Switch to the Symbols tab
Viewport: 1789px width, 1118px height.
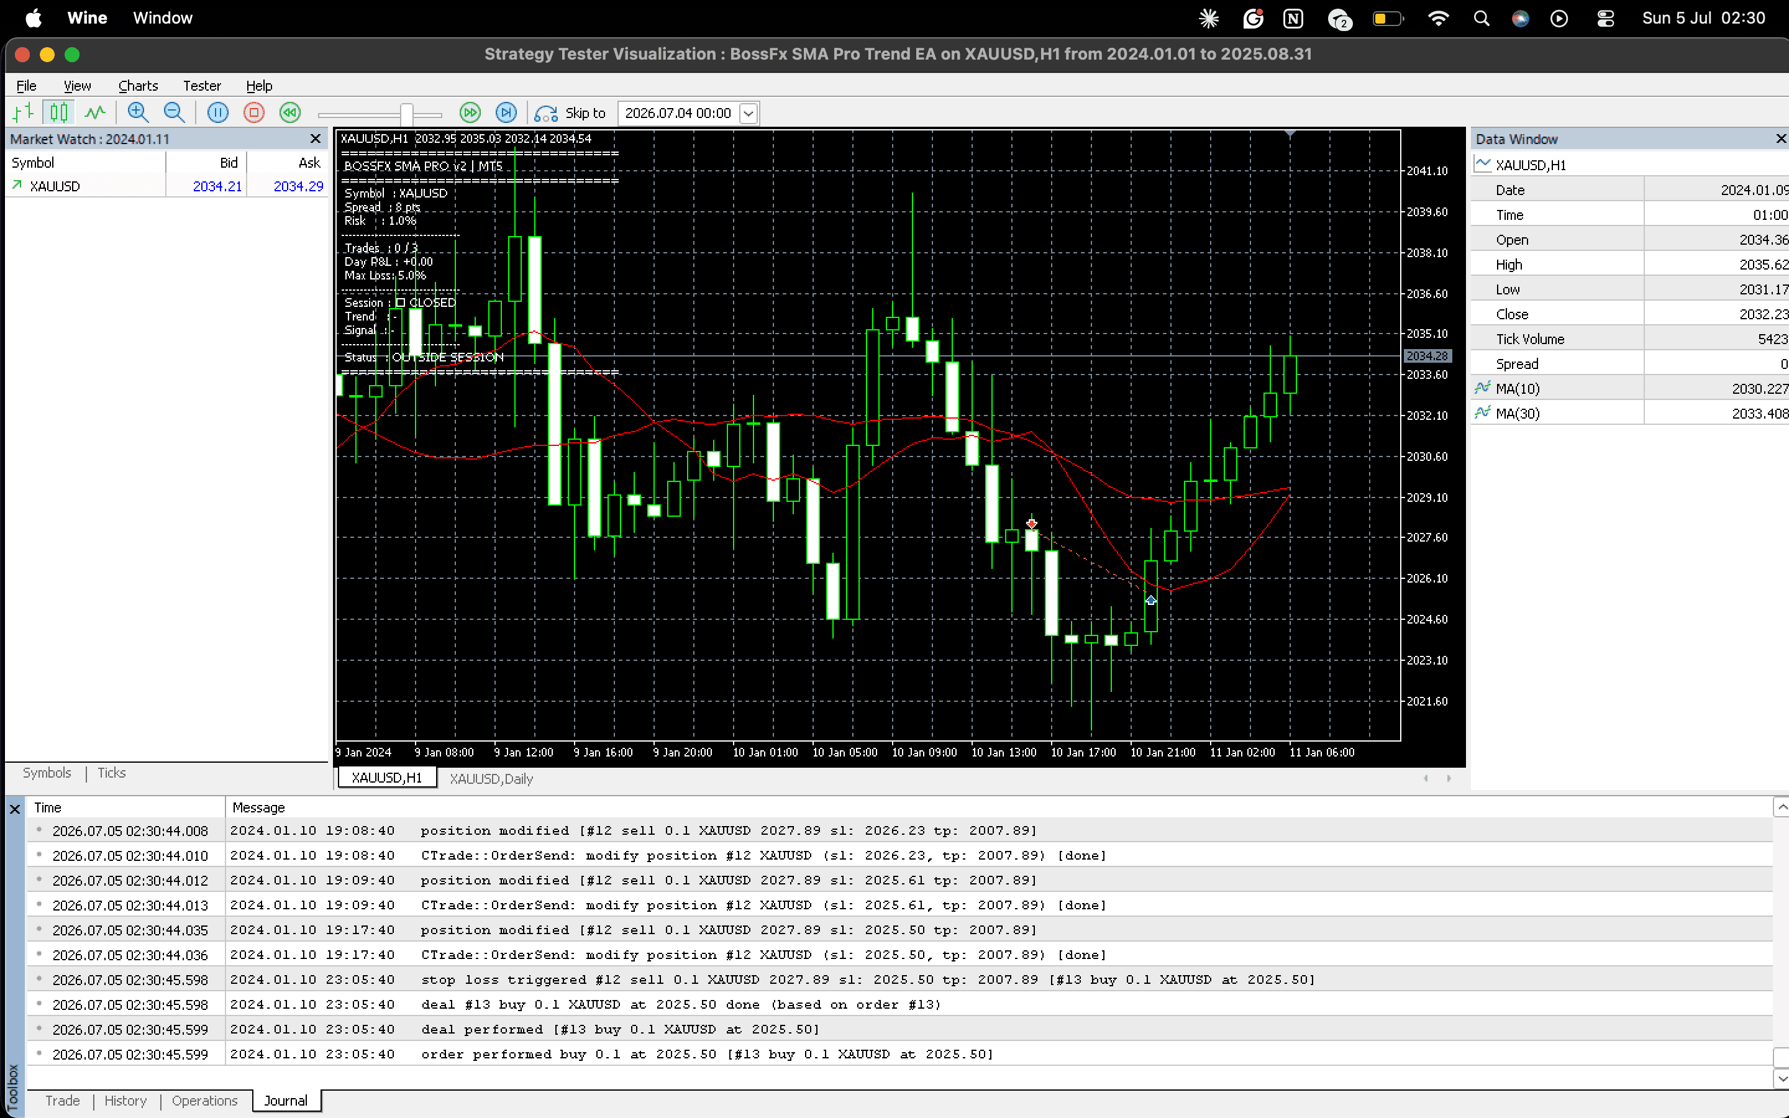[47, 773]
